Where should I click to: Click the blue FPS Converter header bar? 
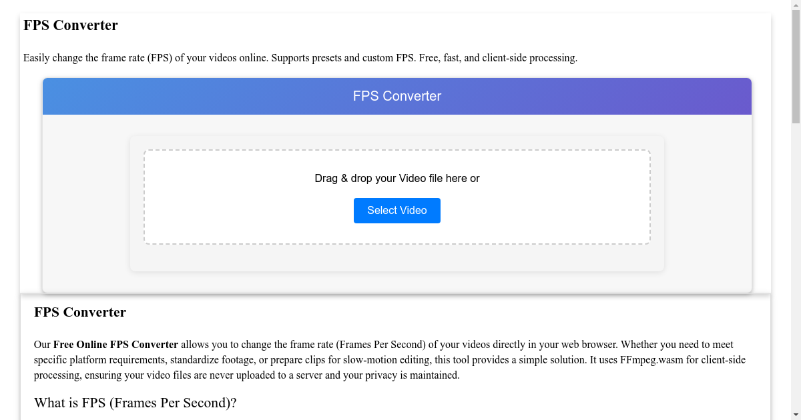(x=396, y=96)
